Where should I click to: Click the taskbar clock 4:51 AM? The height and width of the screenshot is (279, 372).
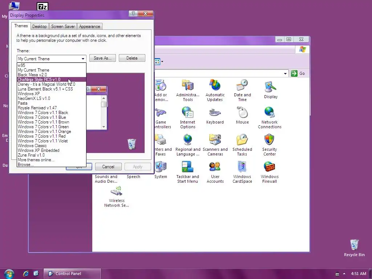pyautogui.click(x=359, y=274)
